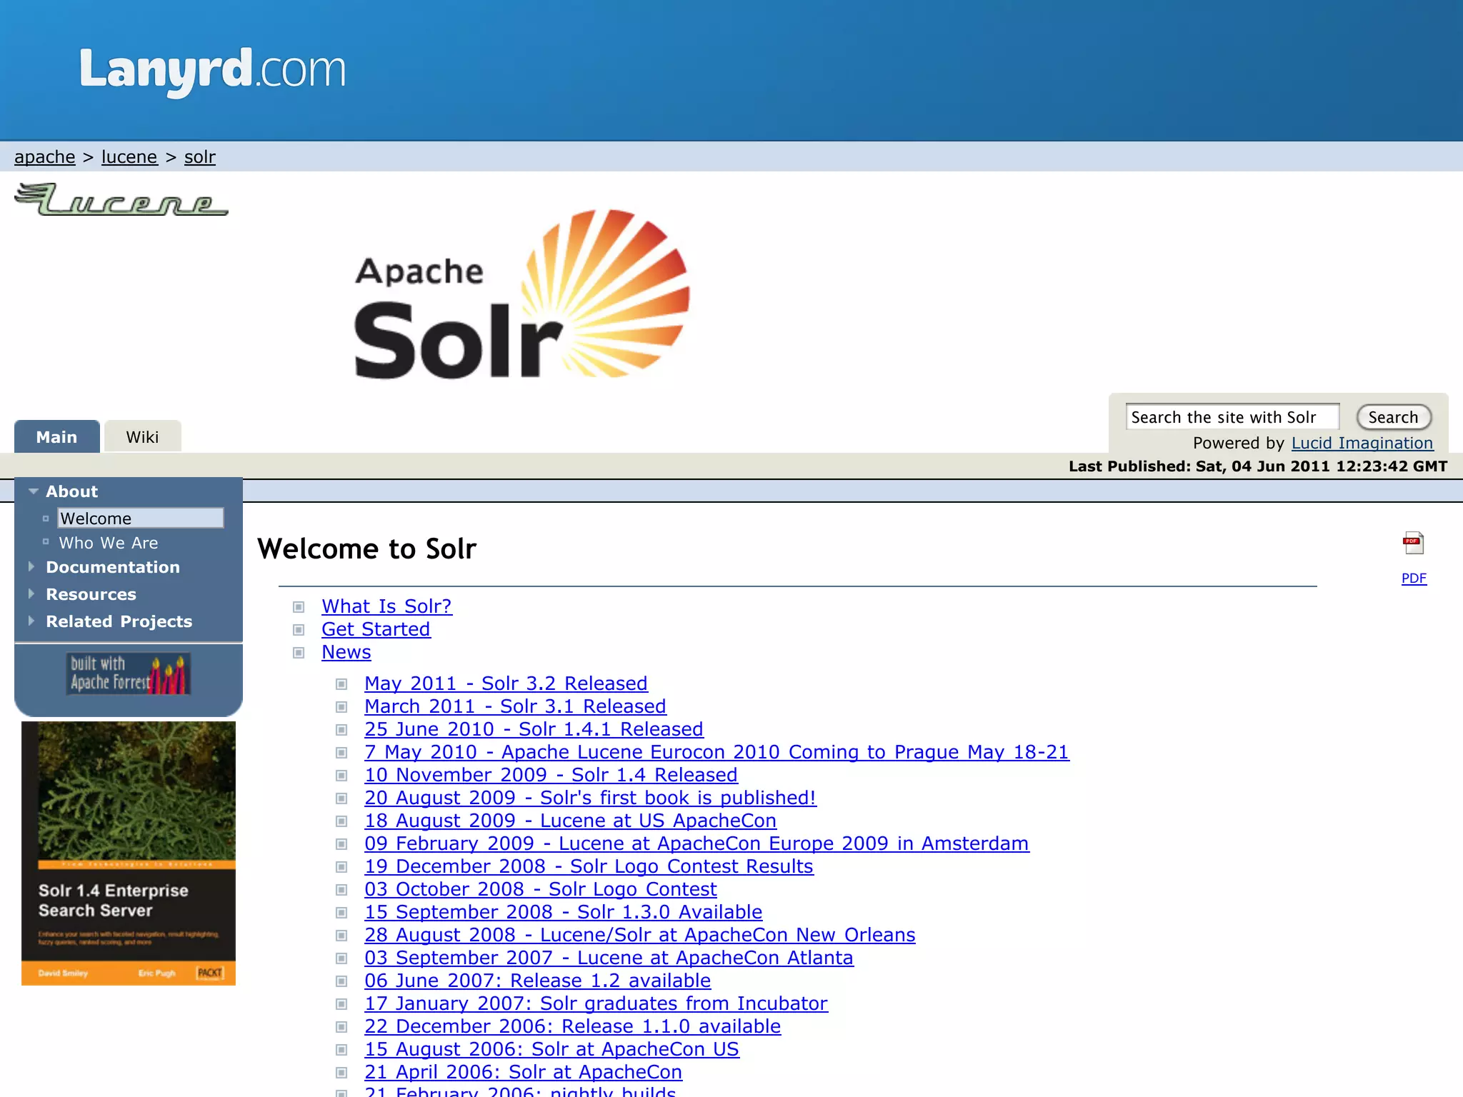
Task: Jump to What Is Solr?
Action: (x=386, y=606)
